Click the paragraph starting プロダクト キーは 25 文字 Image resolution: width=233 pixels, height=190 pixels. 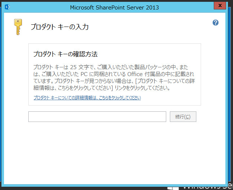(x=114, y=78)
